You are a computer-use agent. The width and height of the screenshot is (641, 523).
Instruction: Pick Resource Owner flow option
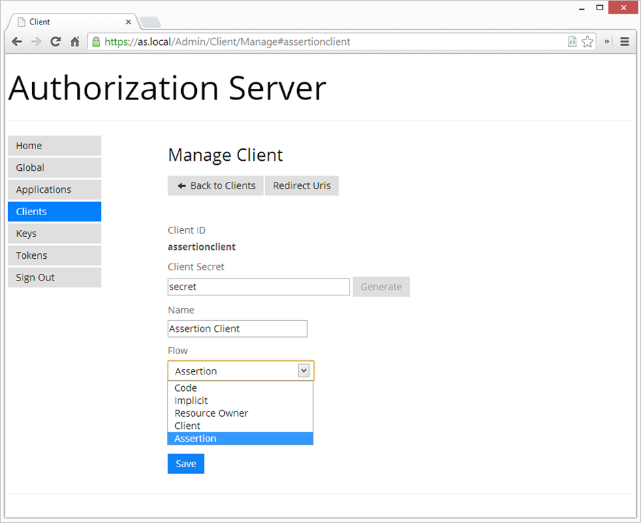[x=211, y=413]
